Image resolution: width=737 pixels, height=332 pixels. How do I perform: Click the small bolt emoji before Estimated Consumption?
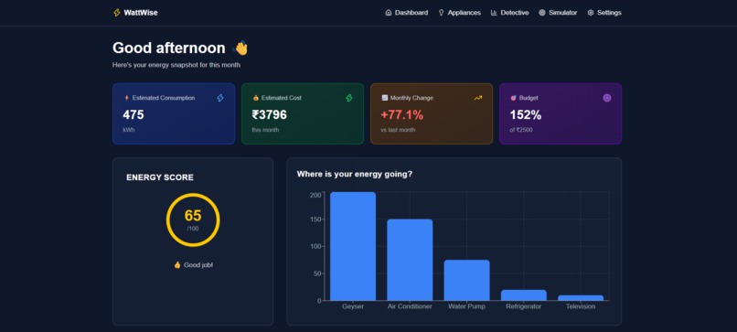pyautogui.click(x=126, y=98)
